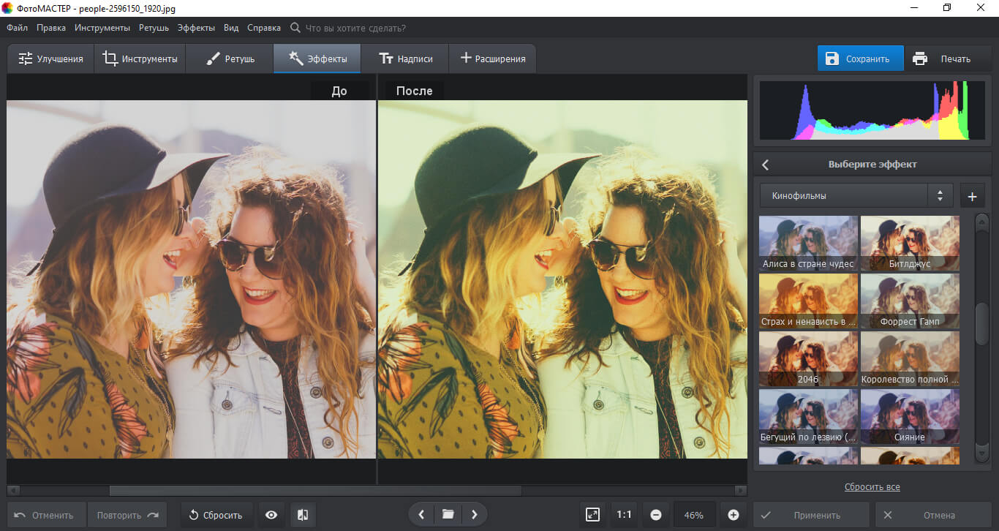Click the Сбросить все link

click(872, 487)
